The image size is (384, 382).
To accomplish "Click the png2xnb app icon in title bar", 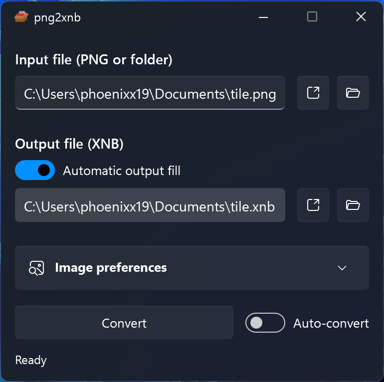I will tap(21, 17).
